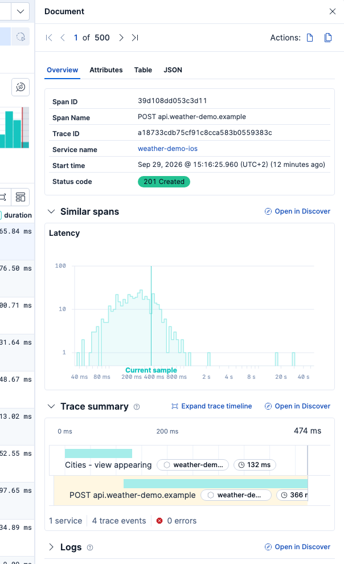Open surrounding documents view action
This screenshot has width=344, height=564.
pos(328,38)
